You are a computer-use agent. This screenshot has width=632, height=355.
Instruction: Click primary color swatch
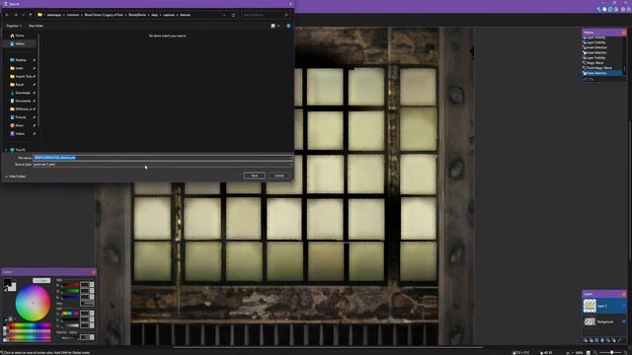click(8, 282)
